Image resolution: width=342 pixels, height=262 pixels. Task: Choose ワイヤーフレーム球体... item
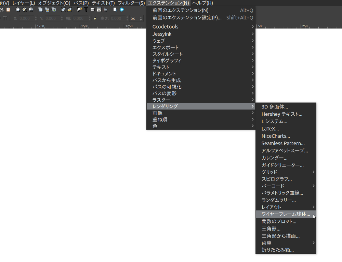point(286,214)
